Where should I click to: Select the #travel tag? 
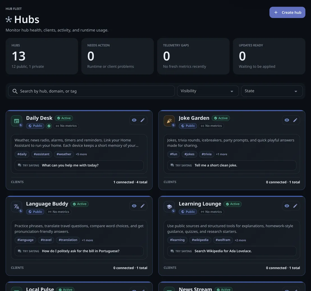pyautogui.click(x=46, y=240)
